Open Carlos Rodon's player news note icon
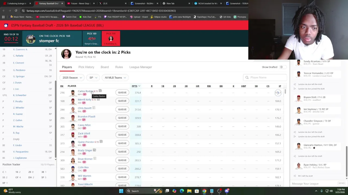 pos(100,91)
